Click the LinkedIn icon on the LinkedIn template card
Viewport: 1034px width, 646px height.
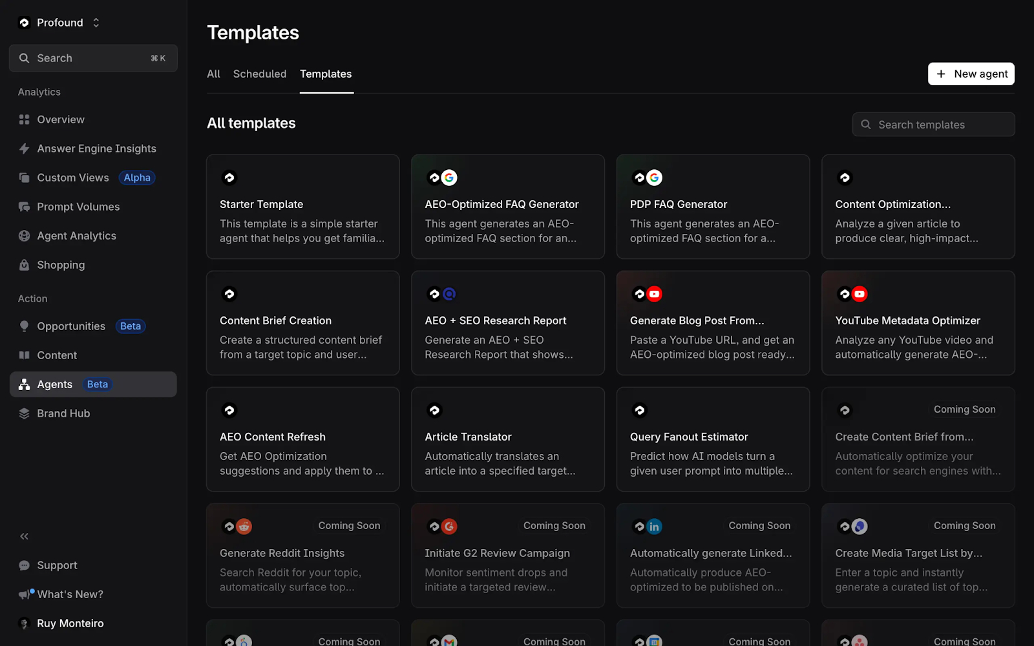[x=655, y=526]
